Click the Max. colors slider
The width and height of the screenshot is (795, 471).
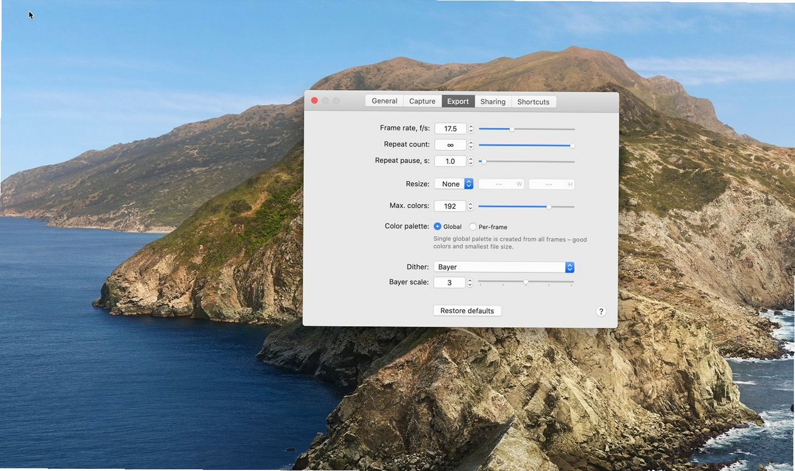pyautogui.click(x=526, y=207)
